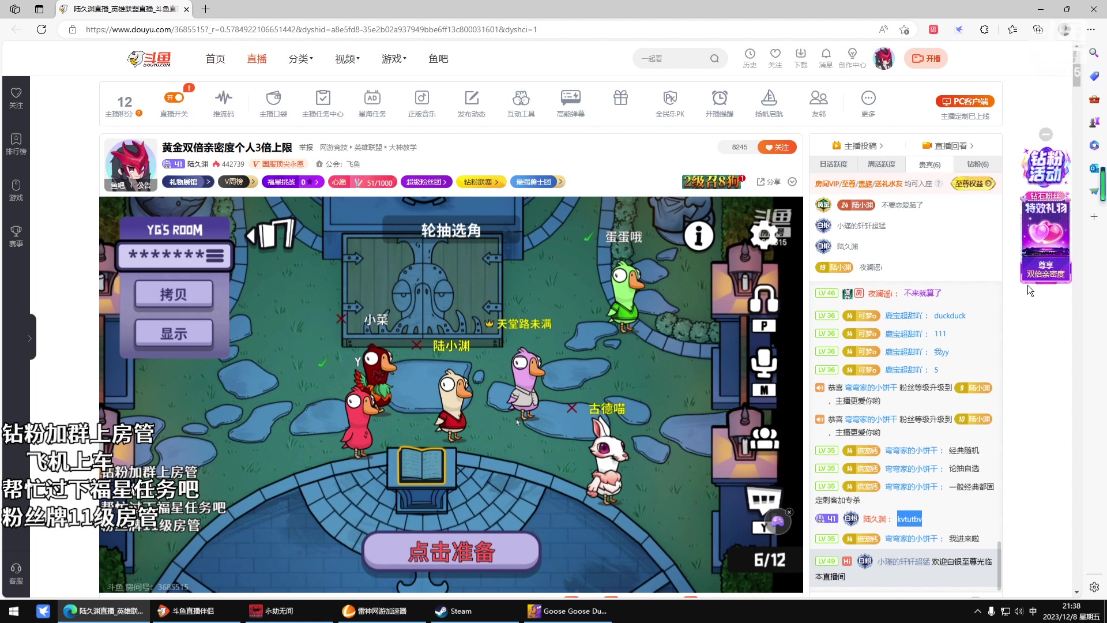Open 高能弹幕 danmaku tool

tap(571, 104)
